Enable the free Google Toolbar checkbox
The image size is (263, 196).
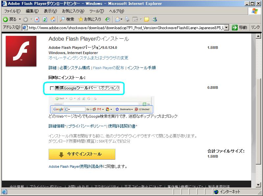pyautogui.click(x=52, y=88)
